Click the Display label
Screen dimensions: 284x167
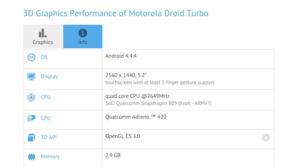click(x=49, y=76)
